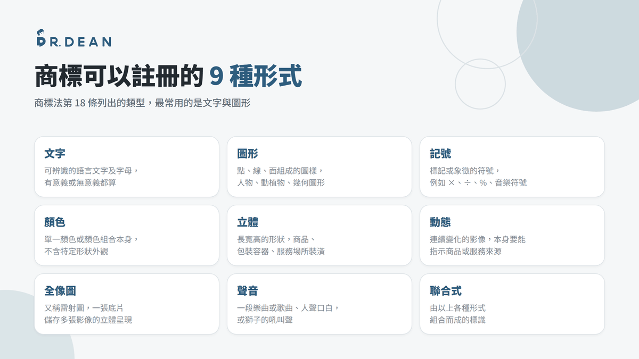Click the line 包裝容器、服務場所裝潢
The image size is (639, 359).
281,251
